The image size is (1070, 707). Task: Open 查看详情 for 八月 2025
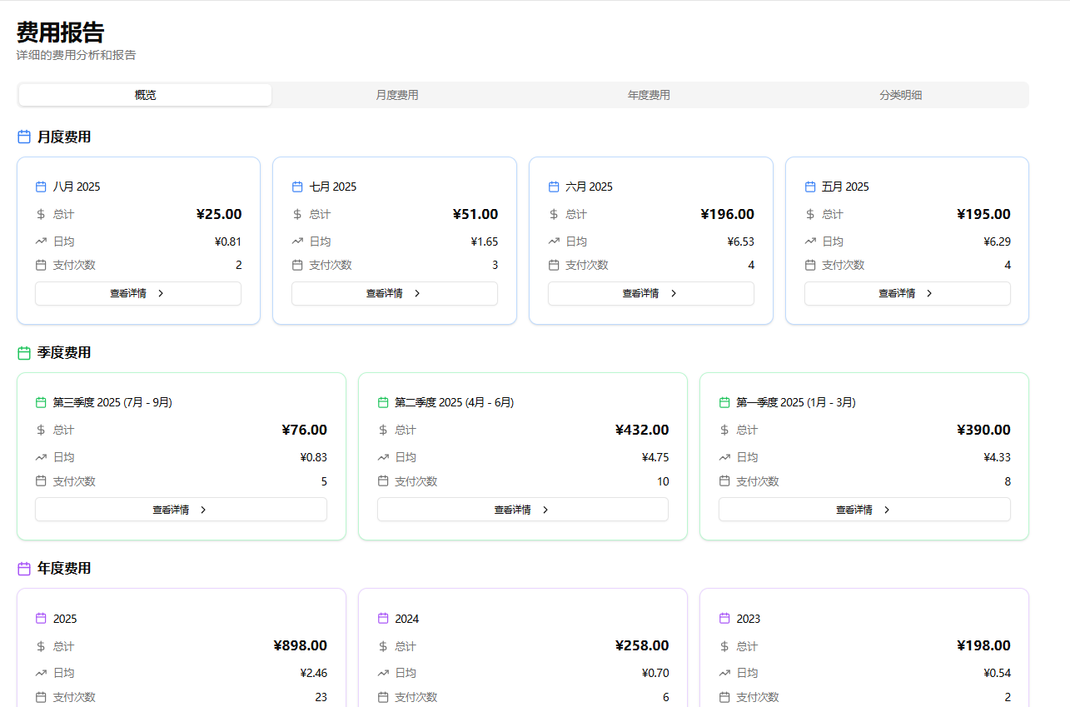(138, 293)
